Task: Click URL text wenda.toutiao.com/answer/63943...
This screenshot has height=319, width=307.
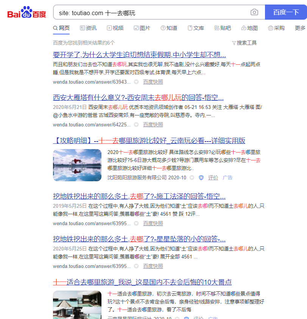Action: coord(92,82)
